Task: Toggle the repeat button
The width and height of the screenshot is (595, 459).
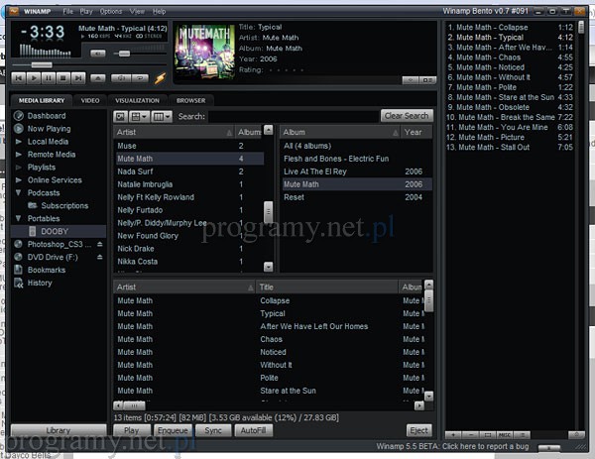Action: click(142, 76)
